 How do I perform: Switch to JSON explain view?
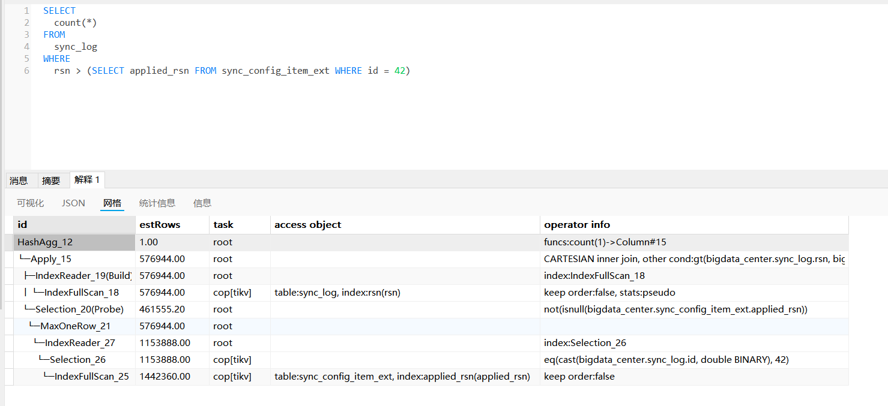[73, 203]
